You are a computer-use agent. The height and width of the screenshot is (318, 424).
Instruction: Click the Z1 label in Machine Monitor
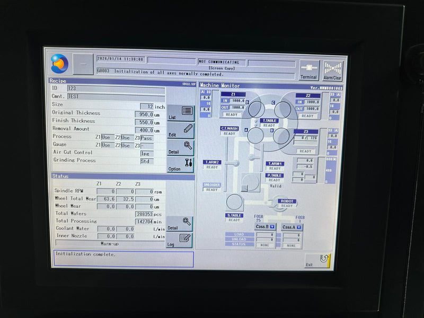(233, 94)
